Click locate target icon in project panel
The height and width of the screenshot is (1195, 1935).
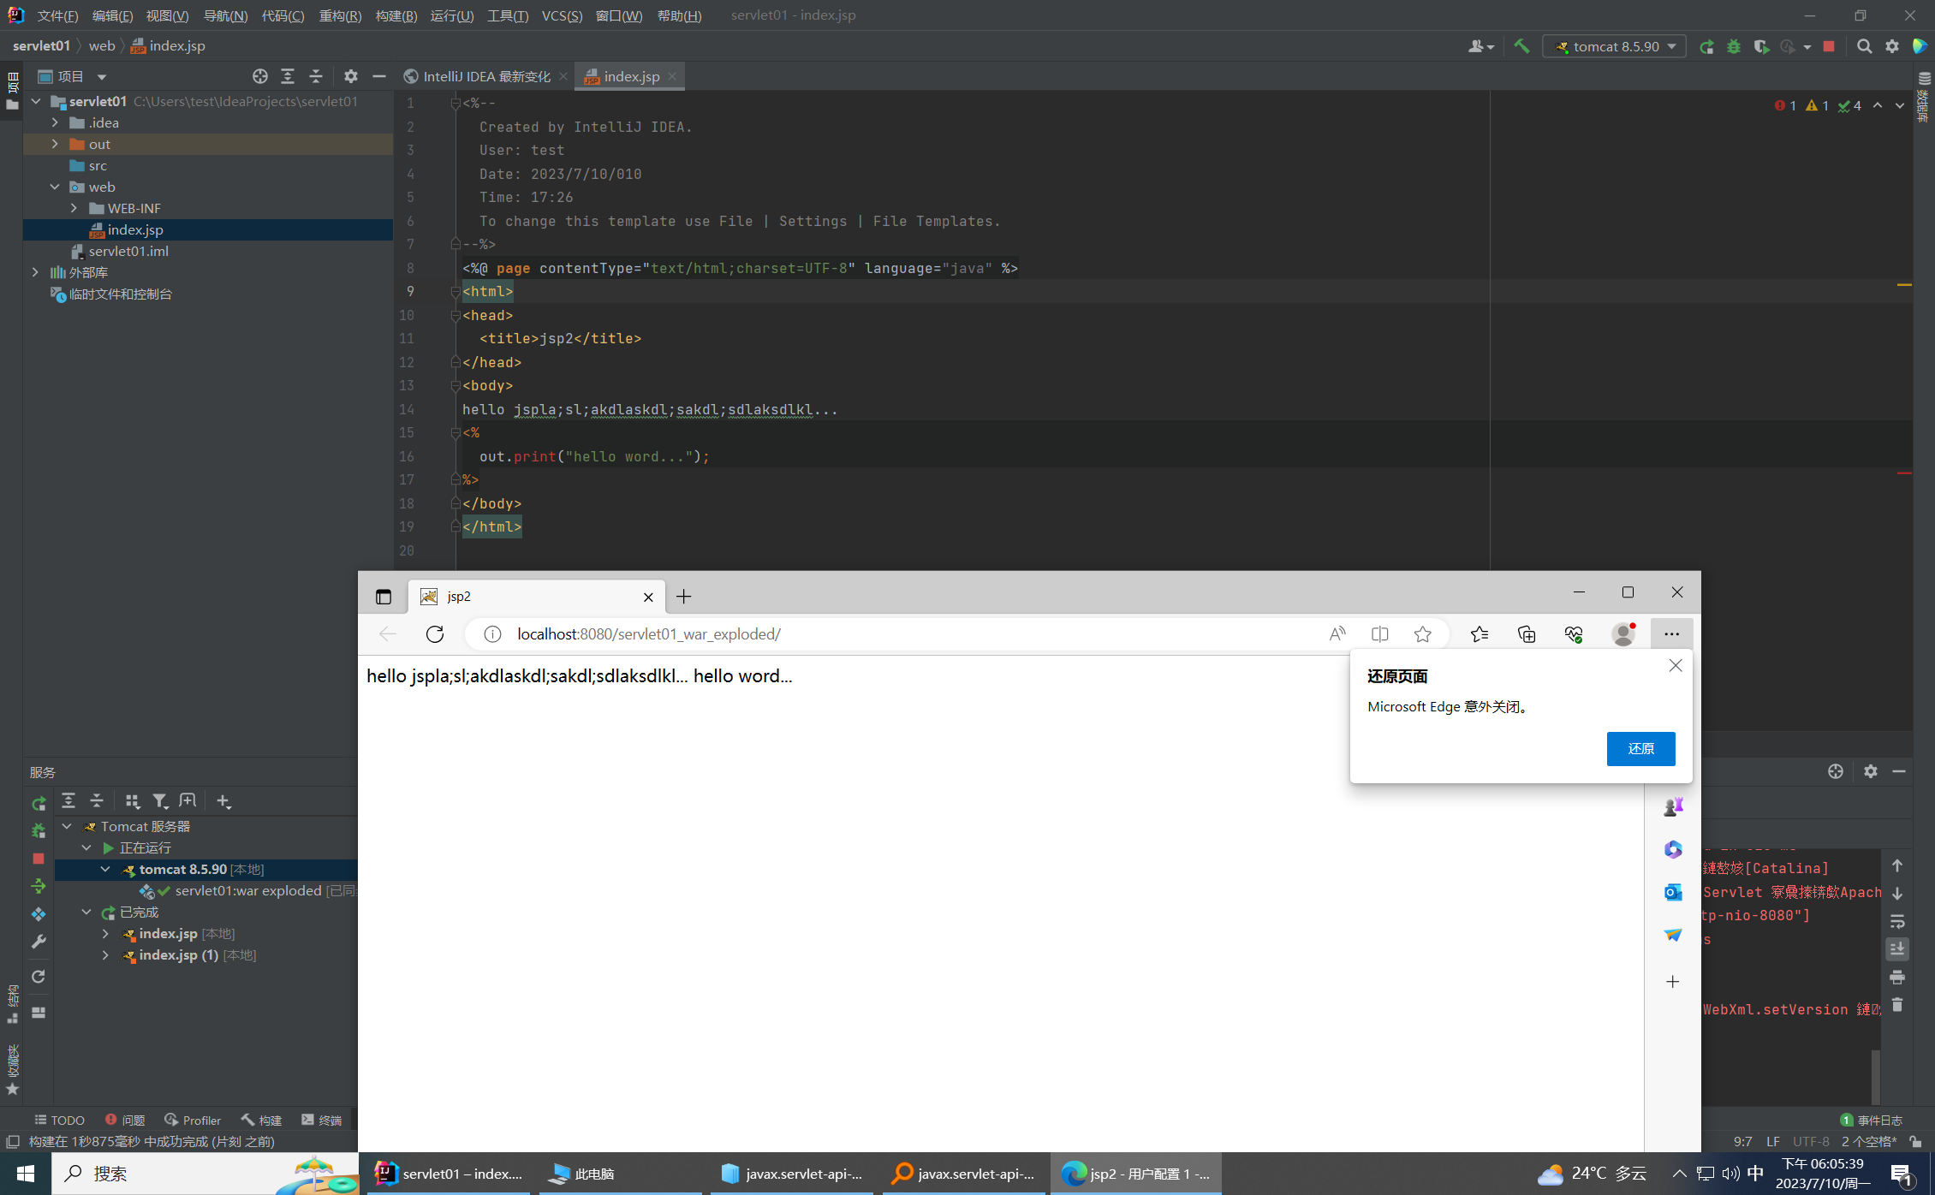pyautogui.click(x=260, y=76)
